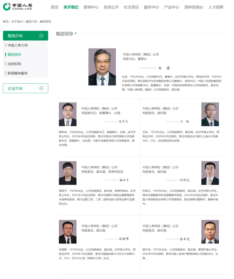Click the biography paragraph starting 王凯，1972年出生

(181, 137)
